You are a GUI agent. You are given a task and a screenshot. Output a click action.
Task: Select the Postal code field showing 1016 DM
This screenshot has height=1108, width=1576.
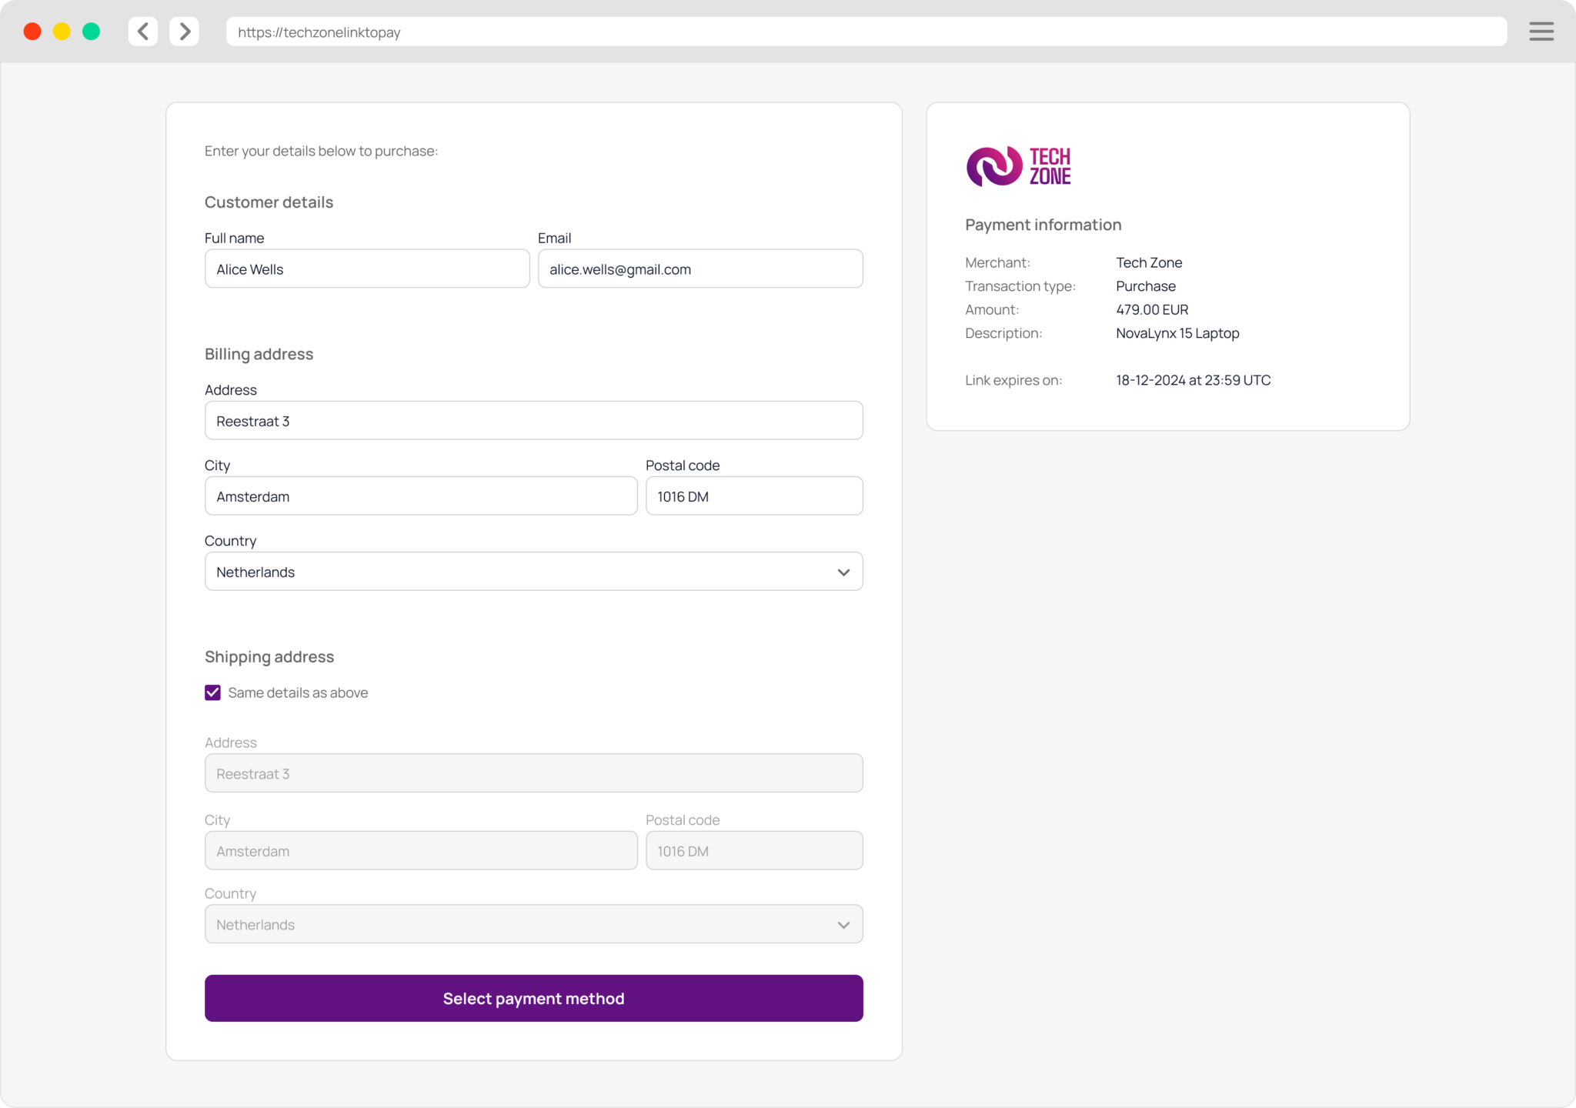tap(753, 496)
